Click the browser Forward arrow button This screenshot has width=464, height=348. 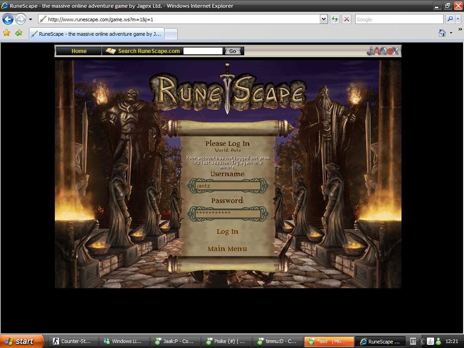20,19
